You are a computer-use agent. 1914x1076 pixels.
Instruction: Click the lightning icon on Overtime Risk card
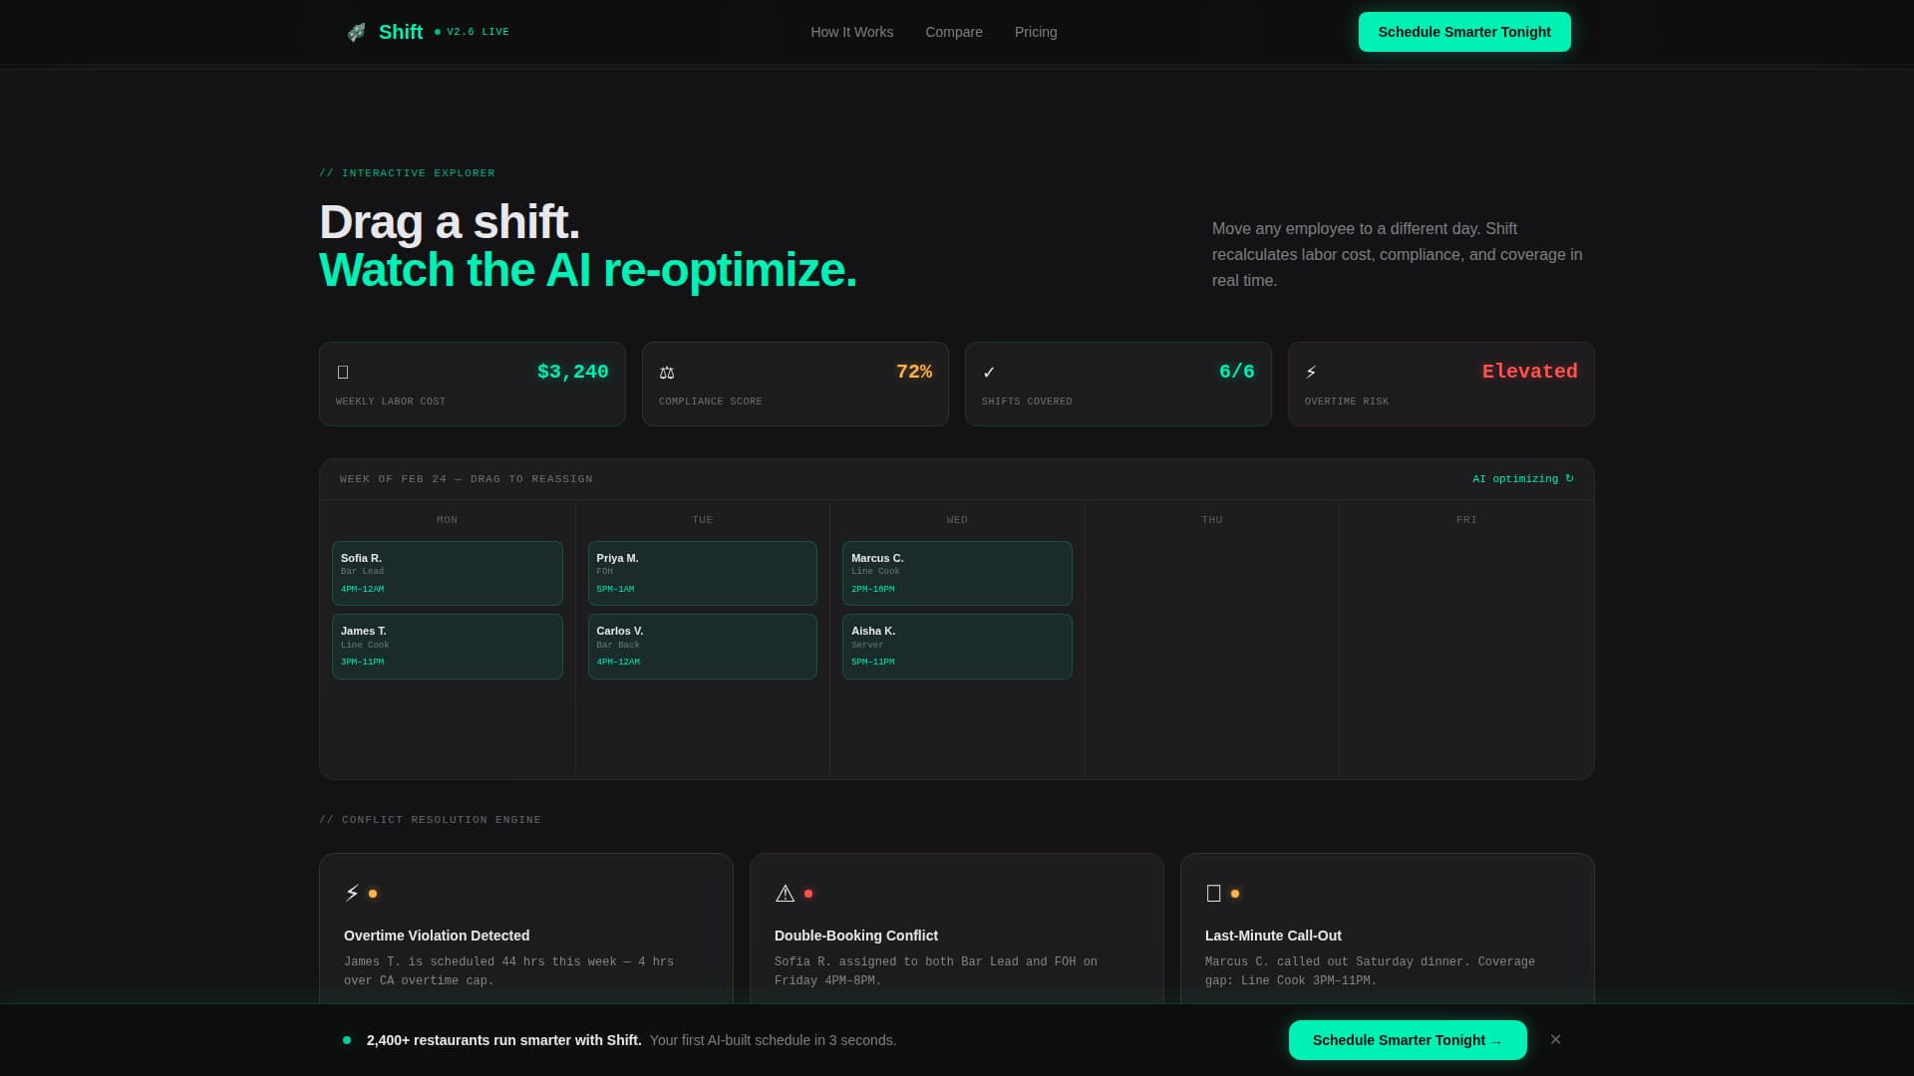tap(1312, 372)
